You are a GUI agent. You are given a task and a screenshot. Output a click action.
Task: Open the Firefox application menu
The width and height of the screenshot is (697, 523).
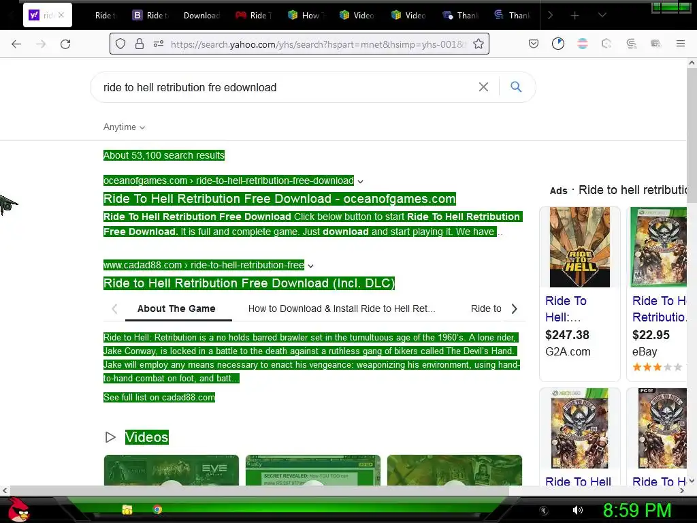[681, 44]
